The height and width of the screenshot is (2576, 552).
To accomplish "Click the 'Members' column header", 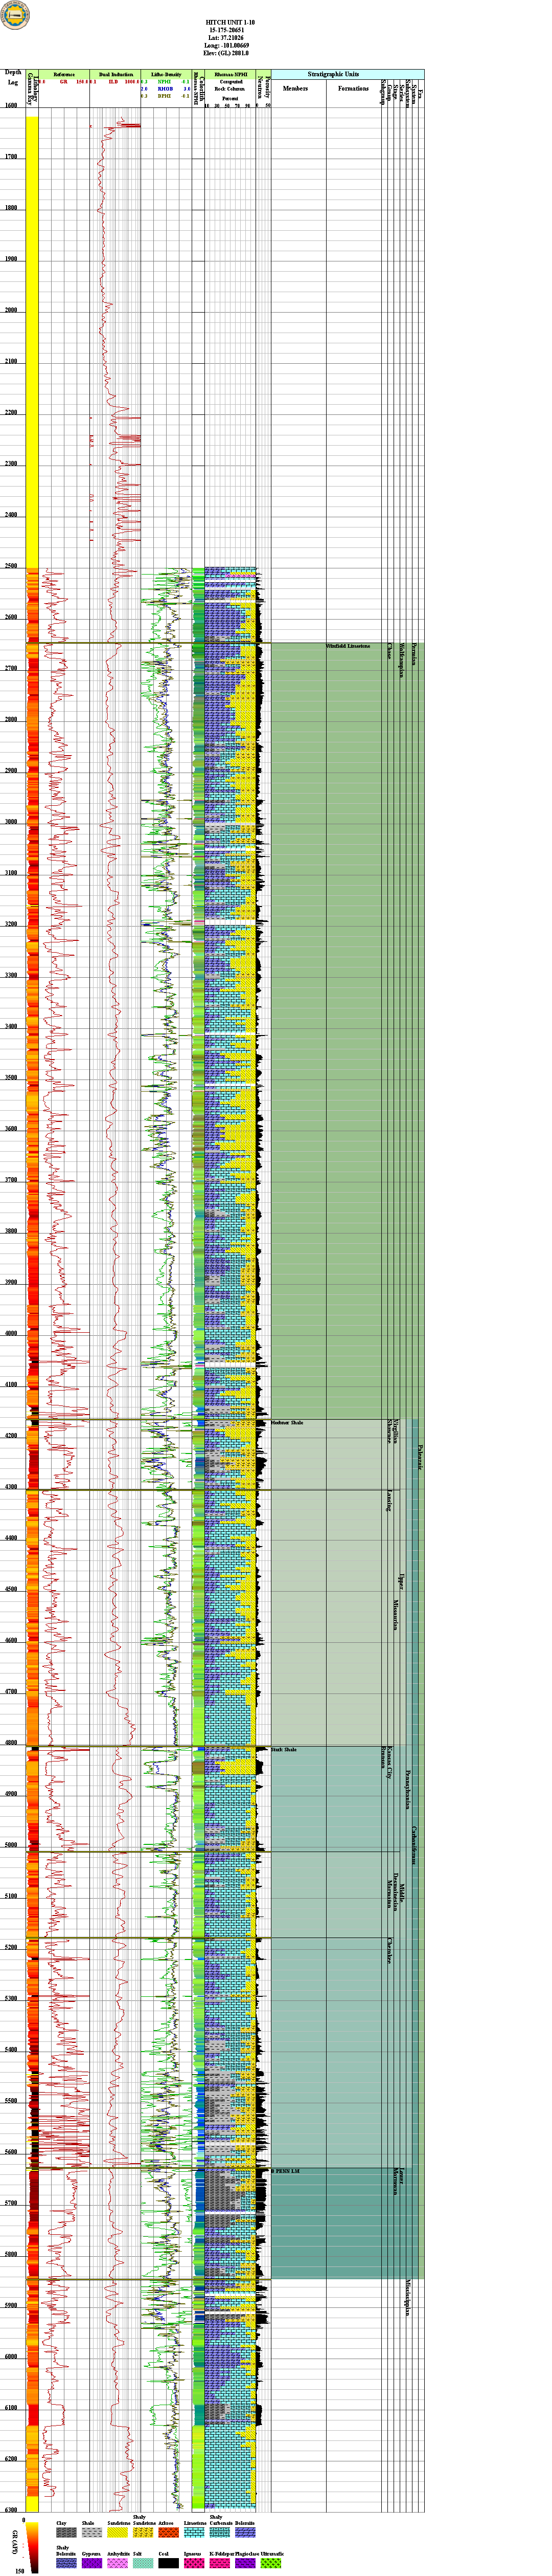I will pyautogui.click(x=295, y=88).
